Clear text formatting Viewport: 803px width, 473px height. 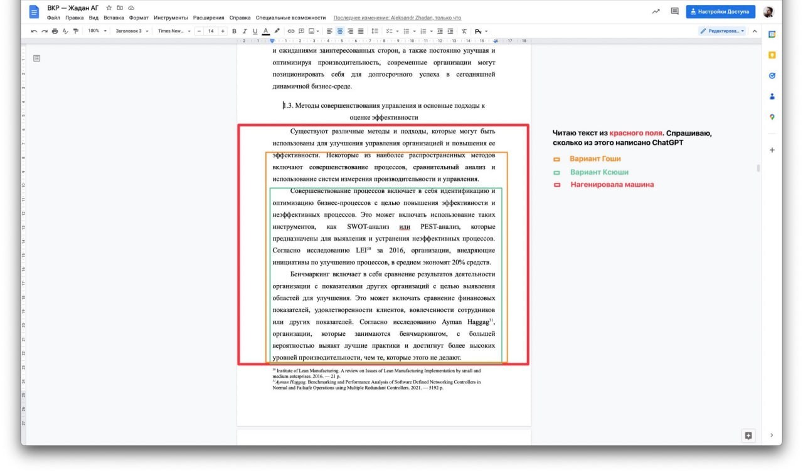point(464,31)
